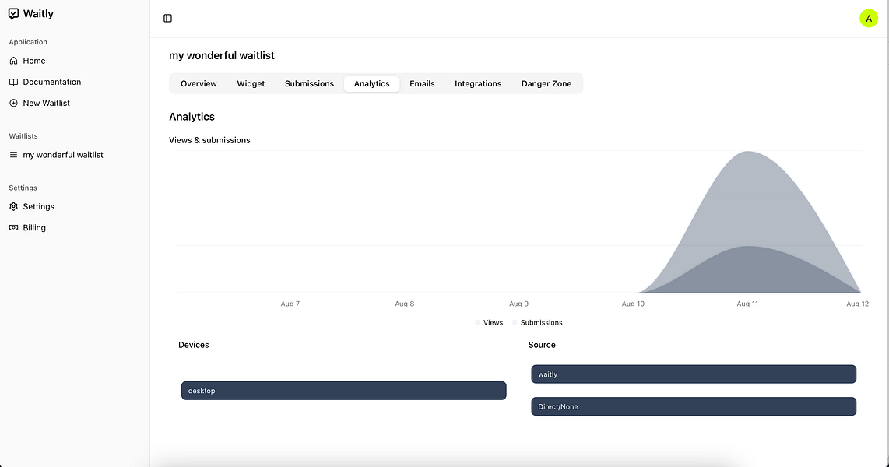Switch to the Integrations tab
Image resolution: width=889 pixels, height=467 pixels.
pyautogui.click(x=478, y=84)
